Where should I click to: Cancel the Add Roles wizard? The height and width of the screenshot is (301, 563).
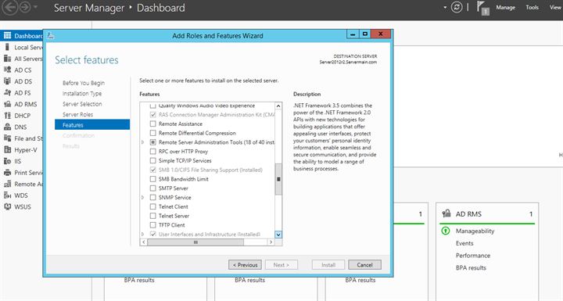click(x=364, y=265)
